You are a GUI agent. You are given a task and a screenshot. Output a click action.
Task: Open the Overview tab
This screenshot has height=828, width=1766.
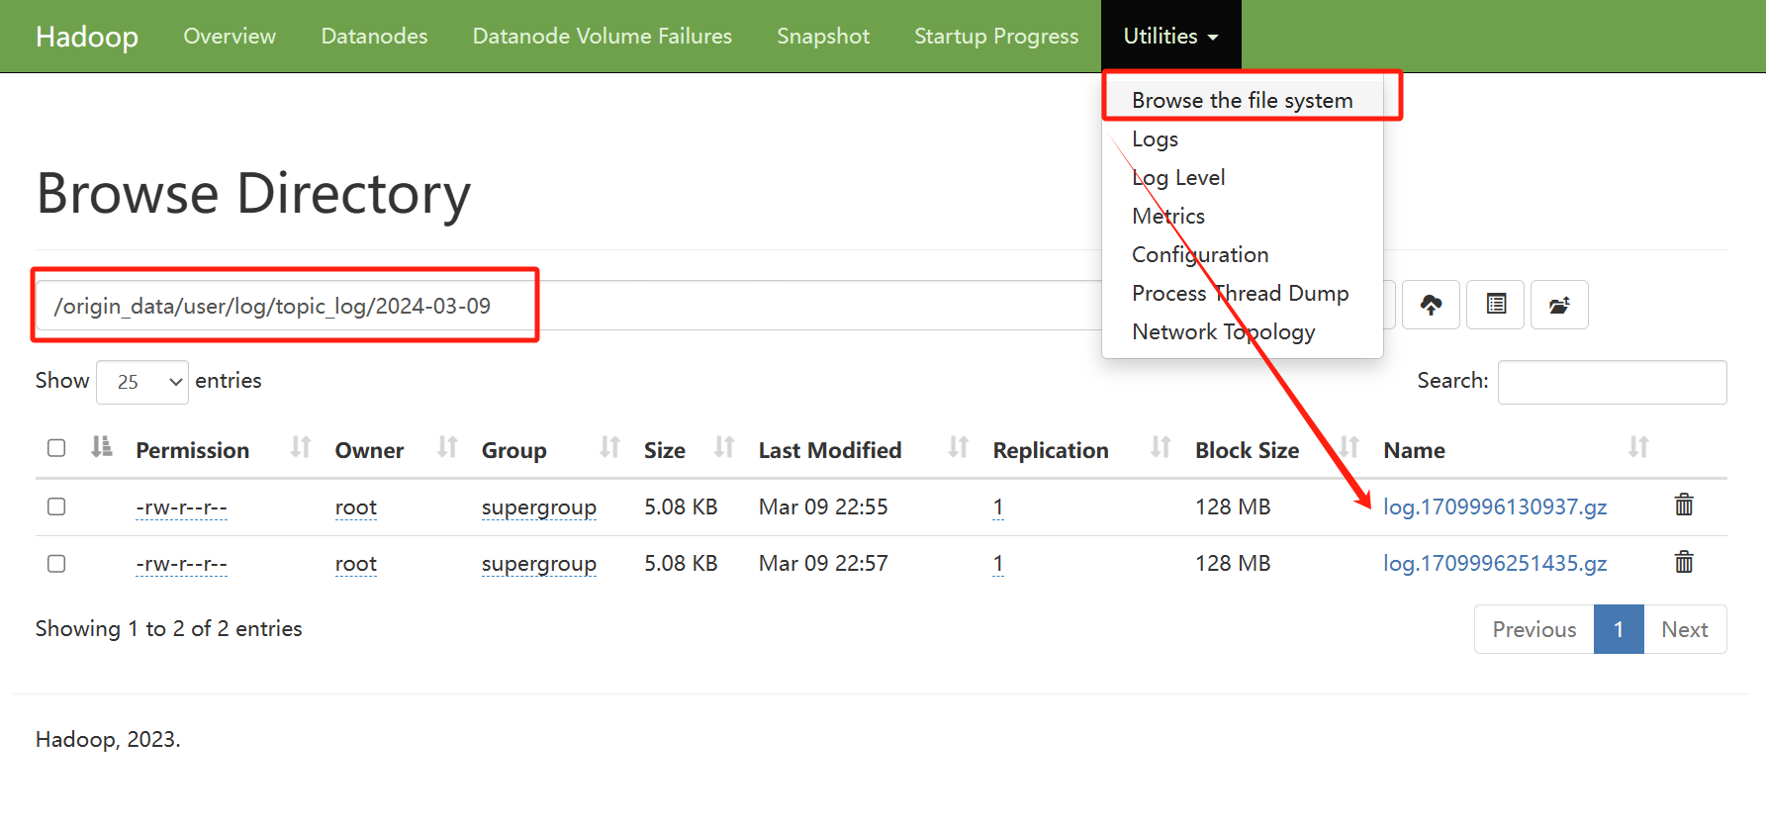230,37
